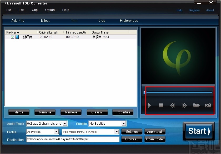Open the Option menu
The height and width of the screenshot is (154, 221).
click(50, 10)
